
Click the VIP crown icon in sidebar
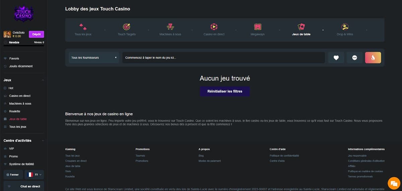[x=5, y=149]
